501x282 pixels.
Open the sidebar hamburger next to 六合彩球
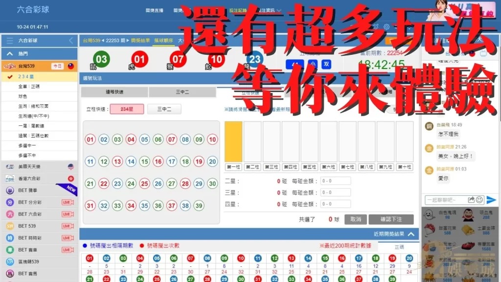10,40
